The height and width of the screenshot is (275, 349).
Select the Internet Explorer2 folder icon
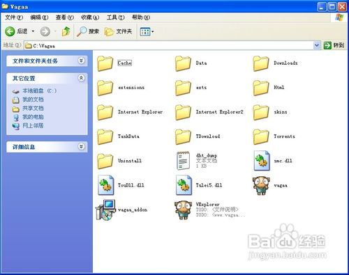183,112
